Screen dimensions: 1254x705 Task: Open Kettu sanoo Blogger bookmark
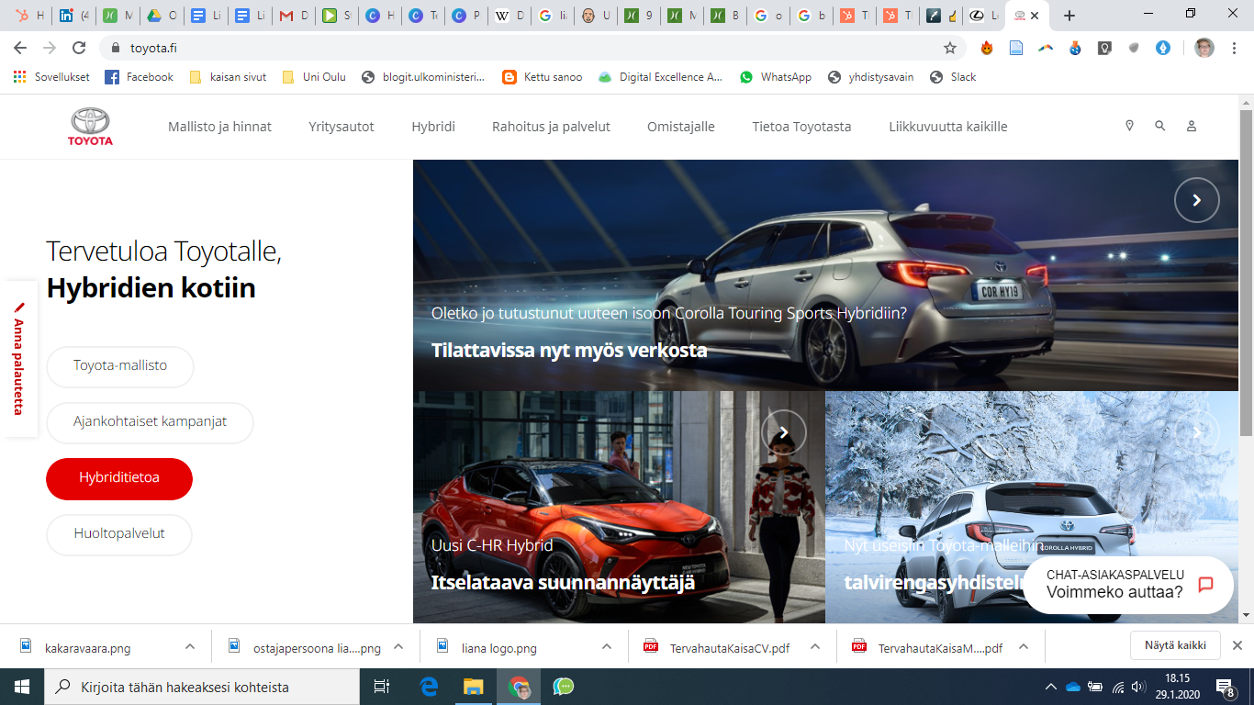543,77
